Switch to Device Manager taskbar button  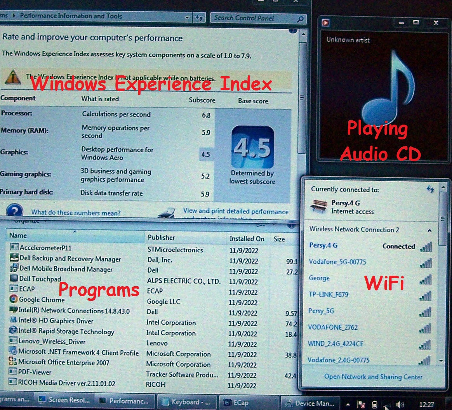click(x=310, y=403)
